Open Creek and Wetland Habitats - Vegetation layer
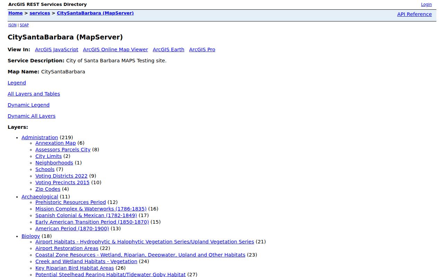Viewport: 444px width, 277px height. (86, 261)
